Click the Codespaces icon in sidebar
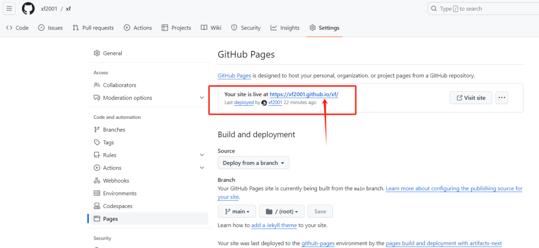Viewport: 539px width, 248px height. (97, 206)
